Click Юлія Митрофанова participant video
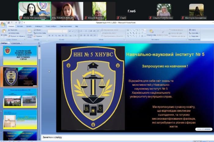 pos(35,11)
